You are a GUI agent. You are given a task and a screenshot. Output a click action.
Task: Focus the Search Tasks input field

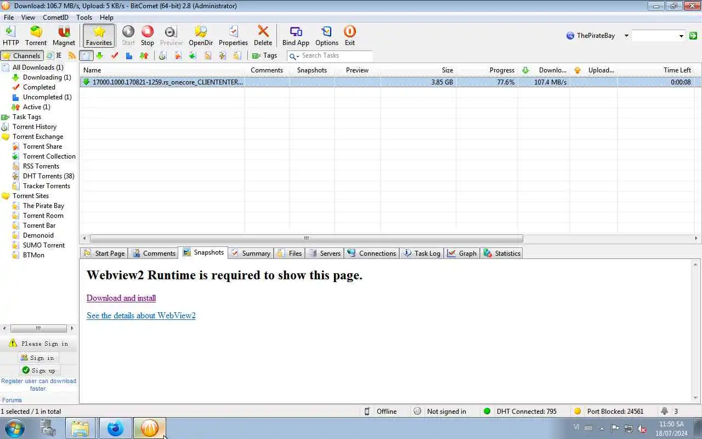point(336,55)
